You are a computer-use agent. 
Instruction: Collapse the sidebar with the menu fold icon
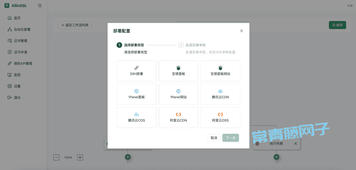[x=40, y=6]
